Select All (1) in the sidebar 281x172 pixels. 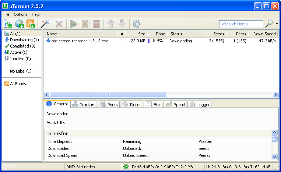click(x=22, y=34)
